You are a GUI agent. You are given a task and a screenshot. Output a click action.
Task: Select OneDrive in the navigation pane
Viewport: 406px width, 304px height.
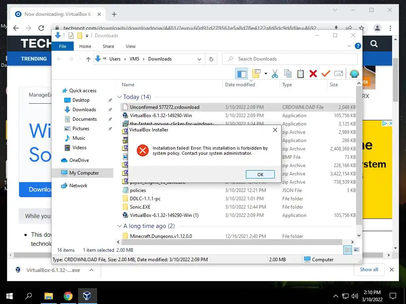79,160
